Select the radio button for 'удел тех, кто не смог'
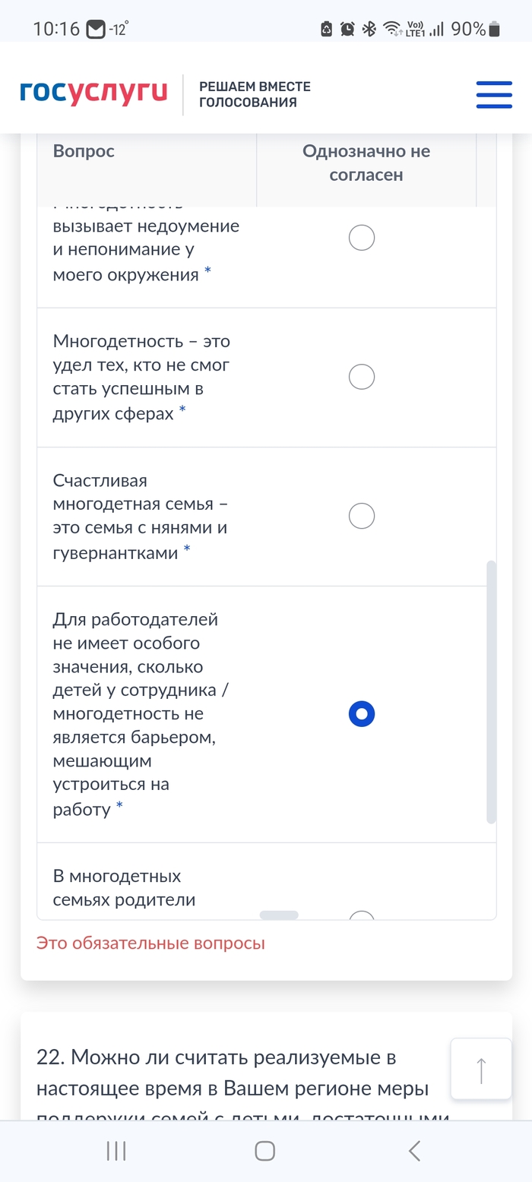532x1182 pixels. tap(362, 376)
